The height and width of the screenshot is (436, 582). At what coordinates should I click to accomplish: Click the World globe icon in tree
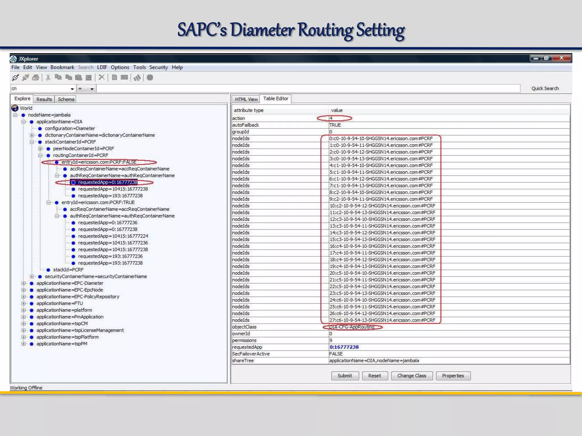(15, 108)
